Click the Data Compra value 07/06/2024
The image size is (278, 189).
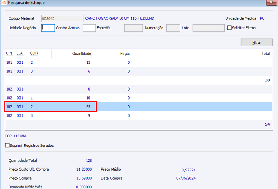pos(186,178)
